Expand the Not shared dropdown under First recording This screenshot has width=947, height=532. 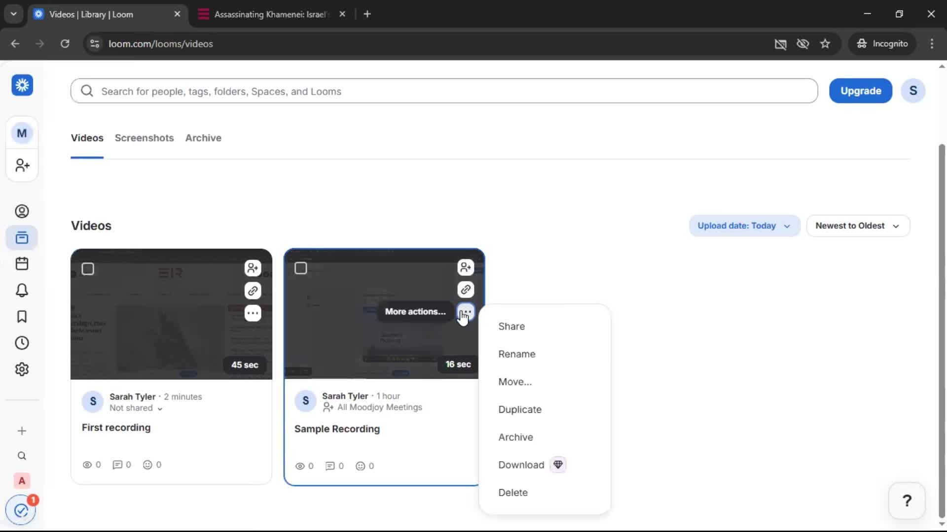pyautogui.click(x=136, y=408)
